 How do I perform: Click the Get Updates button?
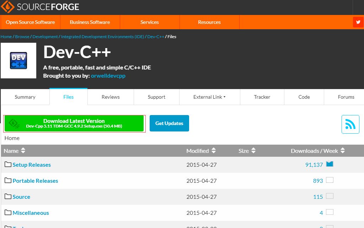(x=169, y=123)
